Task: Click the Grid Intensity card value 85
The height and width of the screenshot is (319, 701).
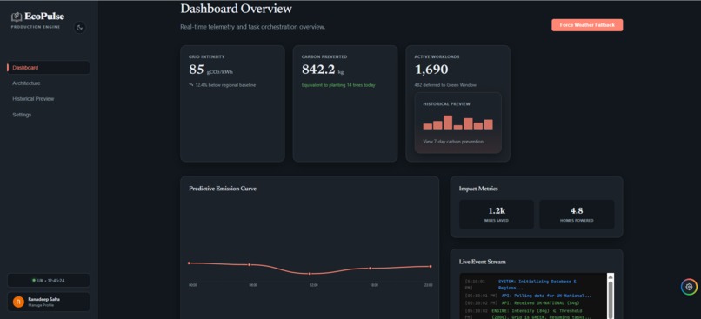Action: [x=197, y=70]
